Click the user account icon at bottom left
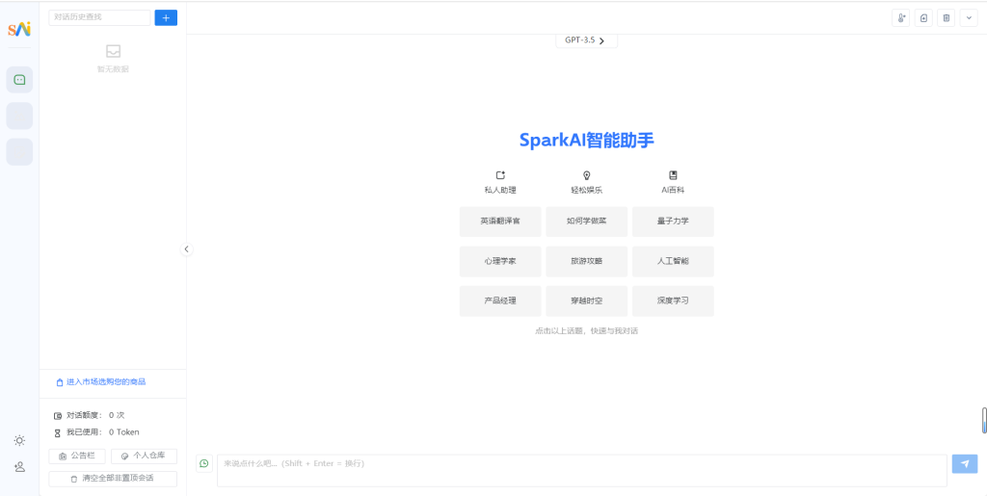Image resolution: width=987 pixels, height=496 pixels. click(x=19, y=467)
